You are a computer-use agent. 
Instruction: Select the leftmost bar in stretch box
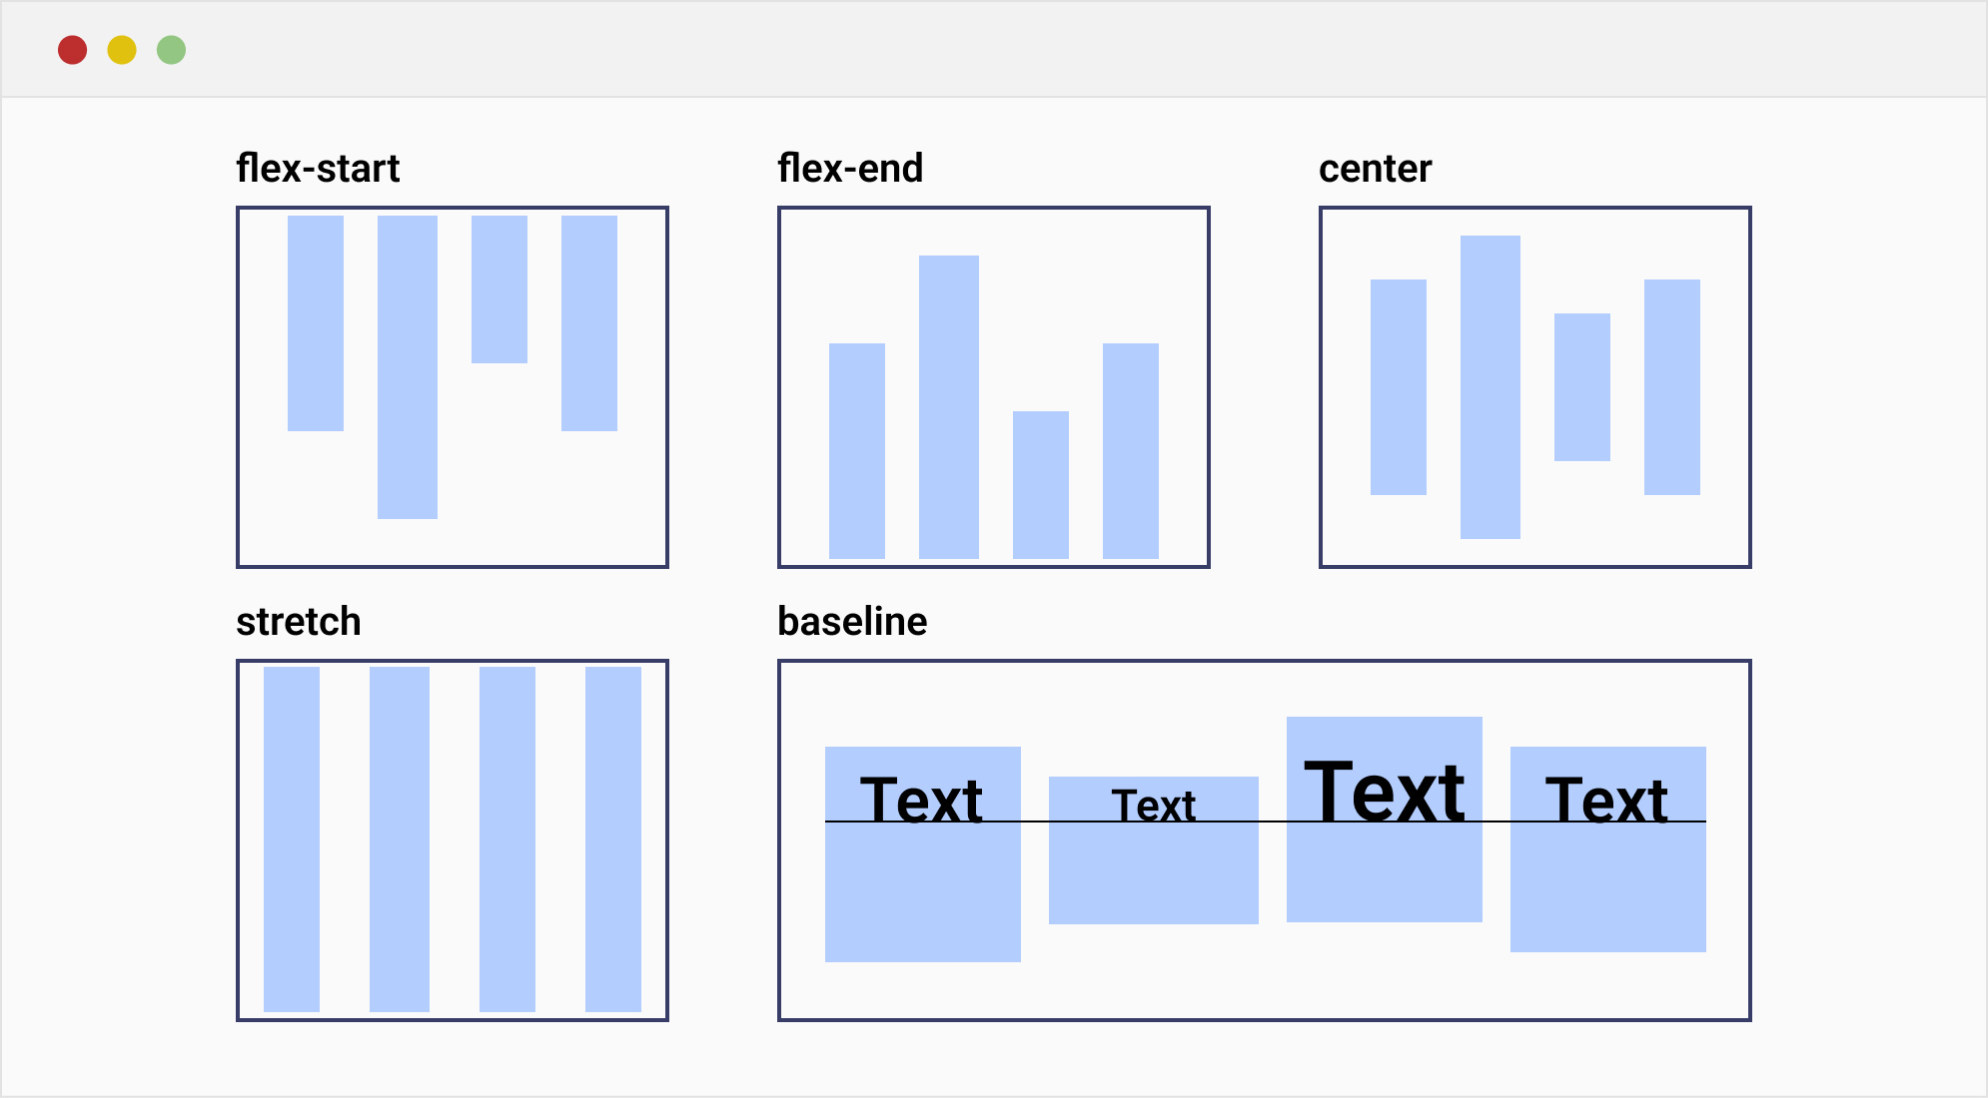(x=292, y=838)
